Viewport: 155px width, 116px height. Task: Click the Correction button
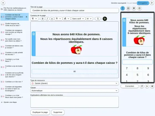(129, 86)
